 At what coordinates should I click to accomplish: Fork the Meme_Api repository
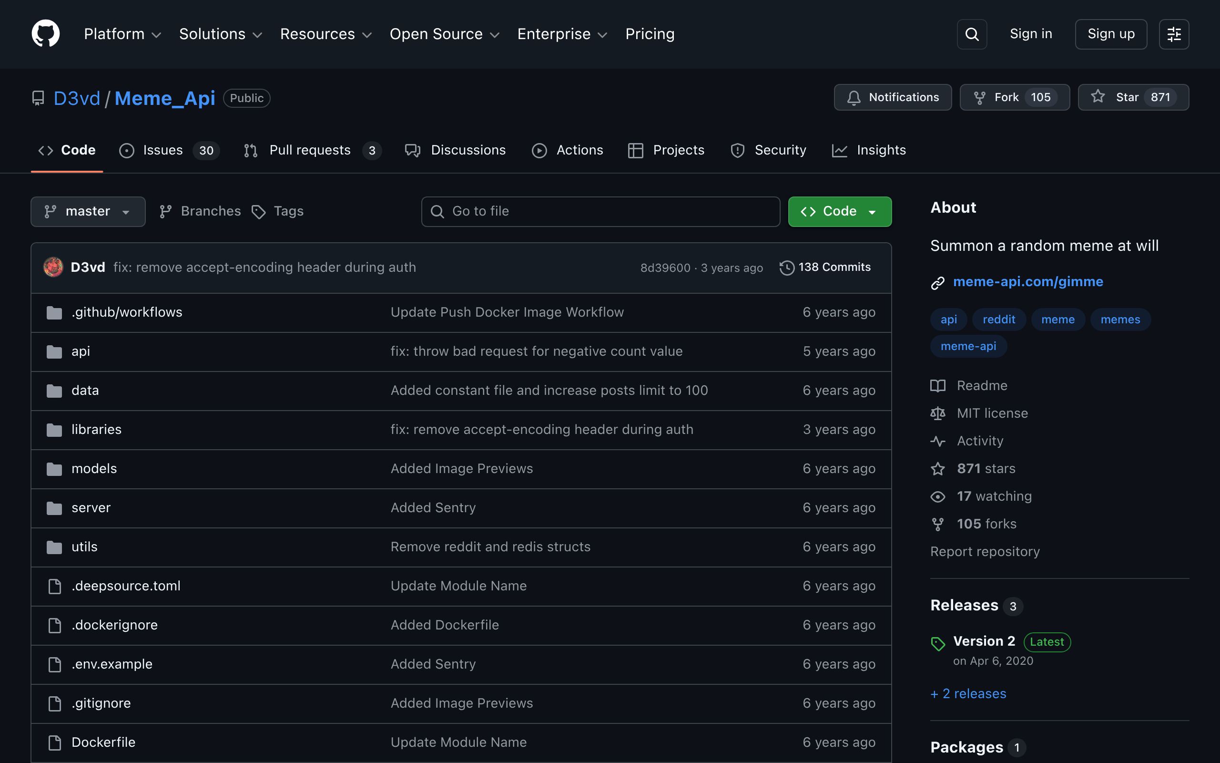click(x=1014, y=97)
